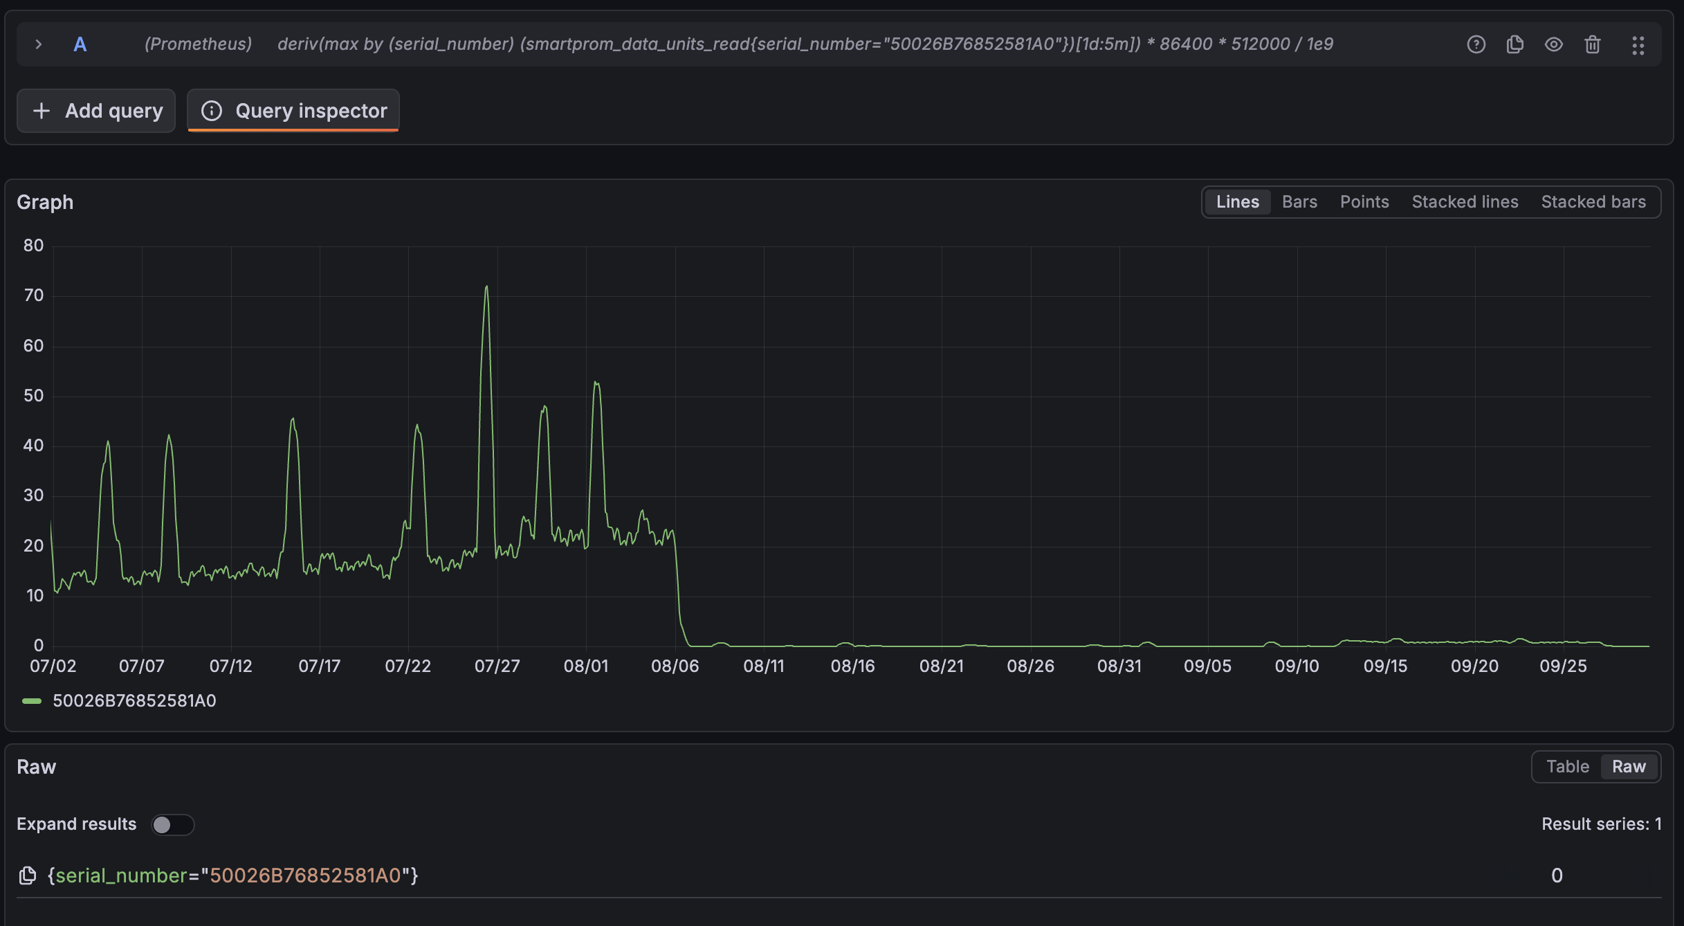This screenshot has width=1684, height=926.
Task: Choose Stacked lines graph style
Action: coord(1465,202)
